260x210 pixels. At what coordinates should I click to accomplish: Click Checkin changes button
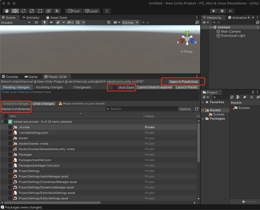click(16, 104)
